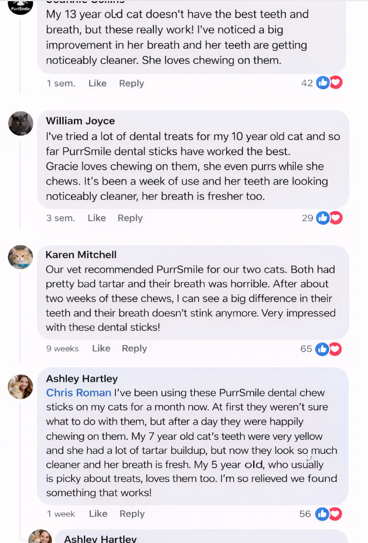
Task: Click the Karen Mitchell author name
Action: 81,254
